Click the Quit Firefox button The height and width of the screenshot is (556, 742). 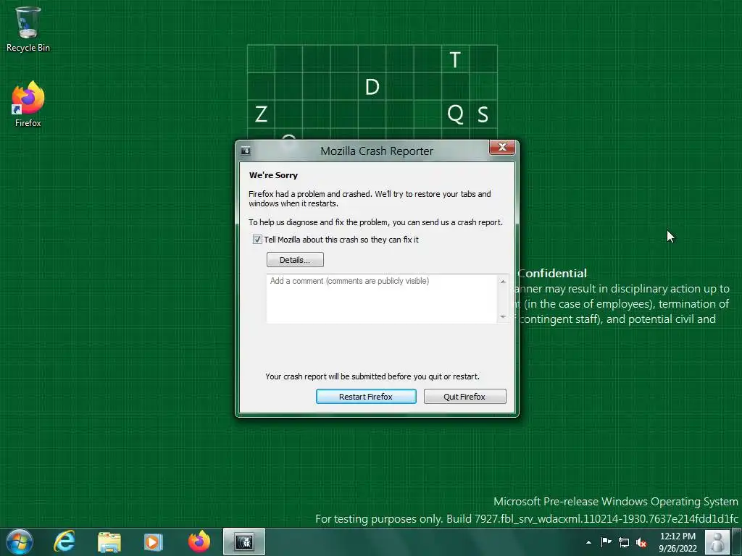coord(464,397)
